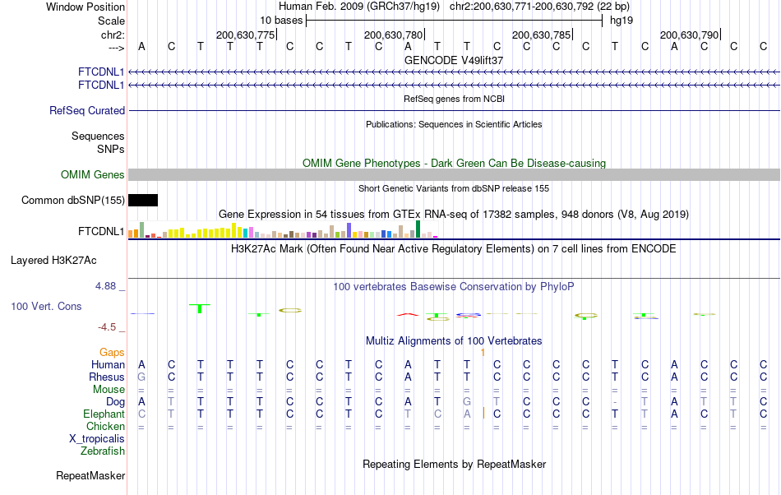The image size is (781, 495).
Task: Click the OMIM Genes gray bar
Action: tap(455, 175)
